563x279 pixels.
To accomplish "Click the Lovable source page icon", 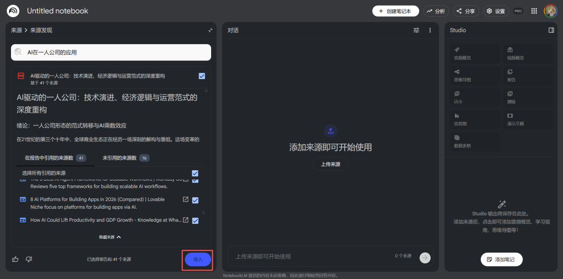I will tap(23, 199).
